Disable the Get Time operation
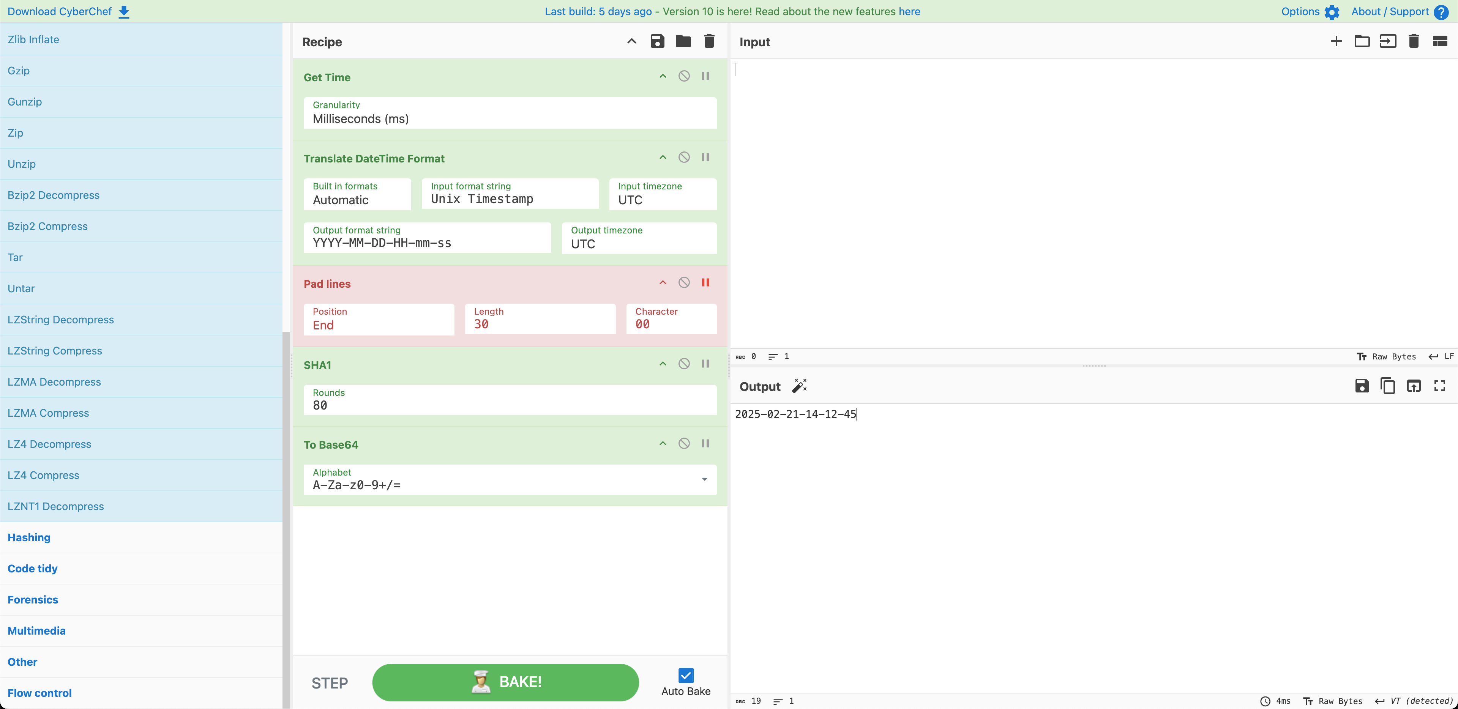1458x709 pixels. (684, 76)
